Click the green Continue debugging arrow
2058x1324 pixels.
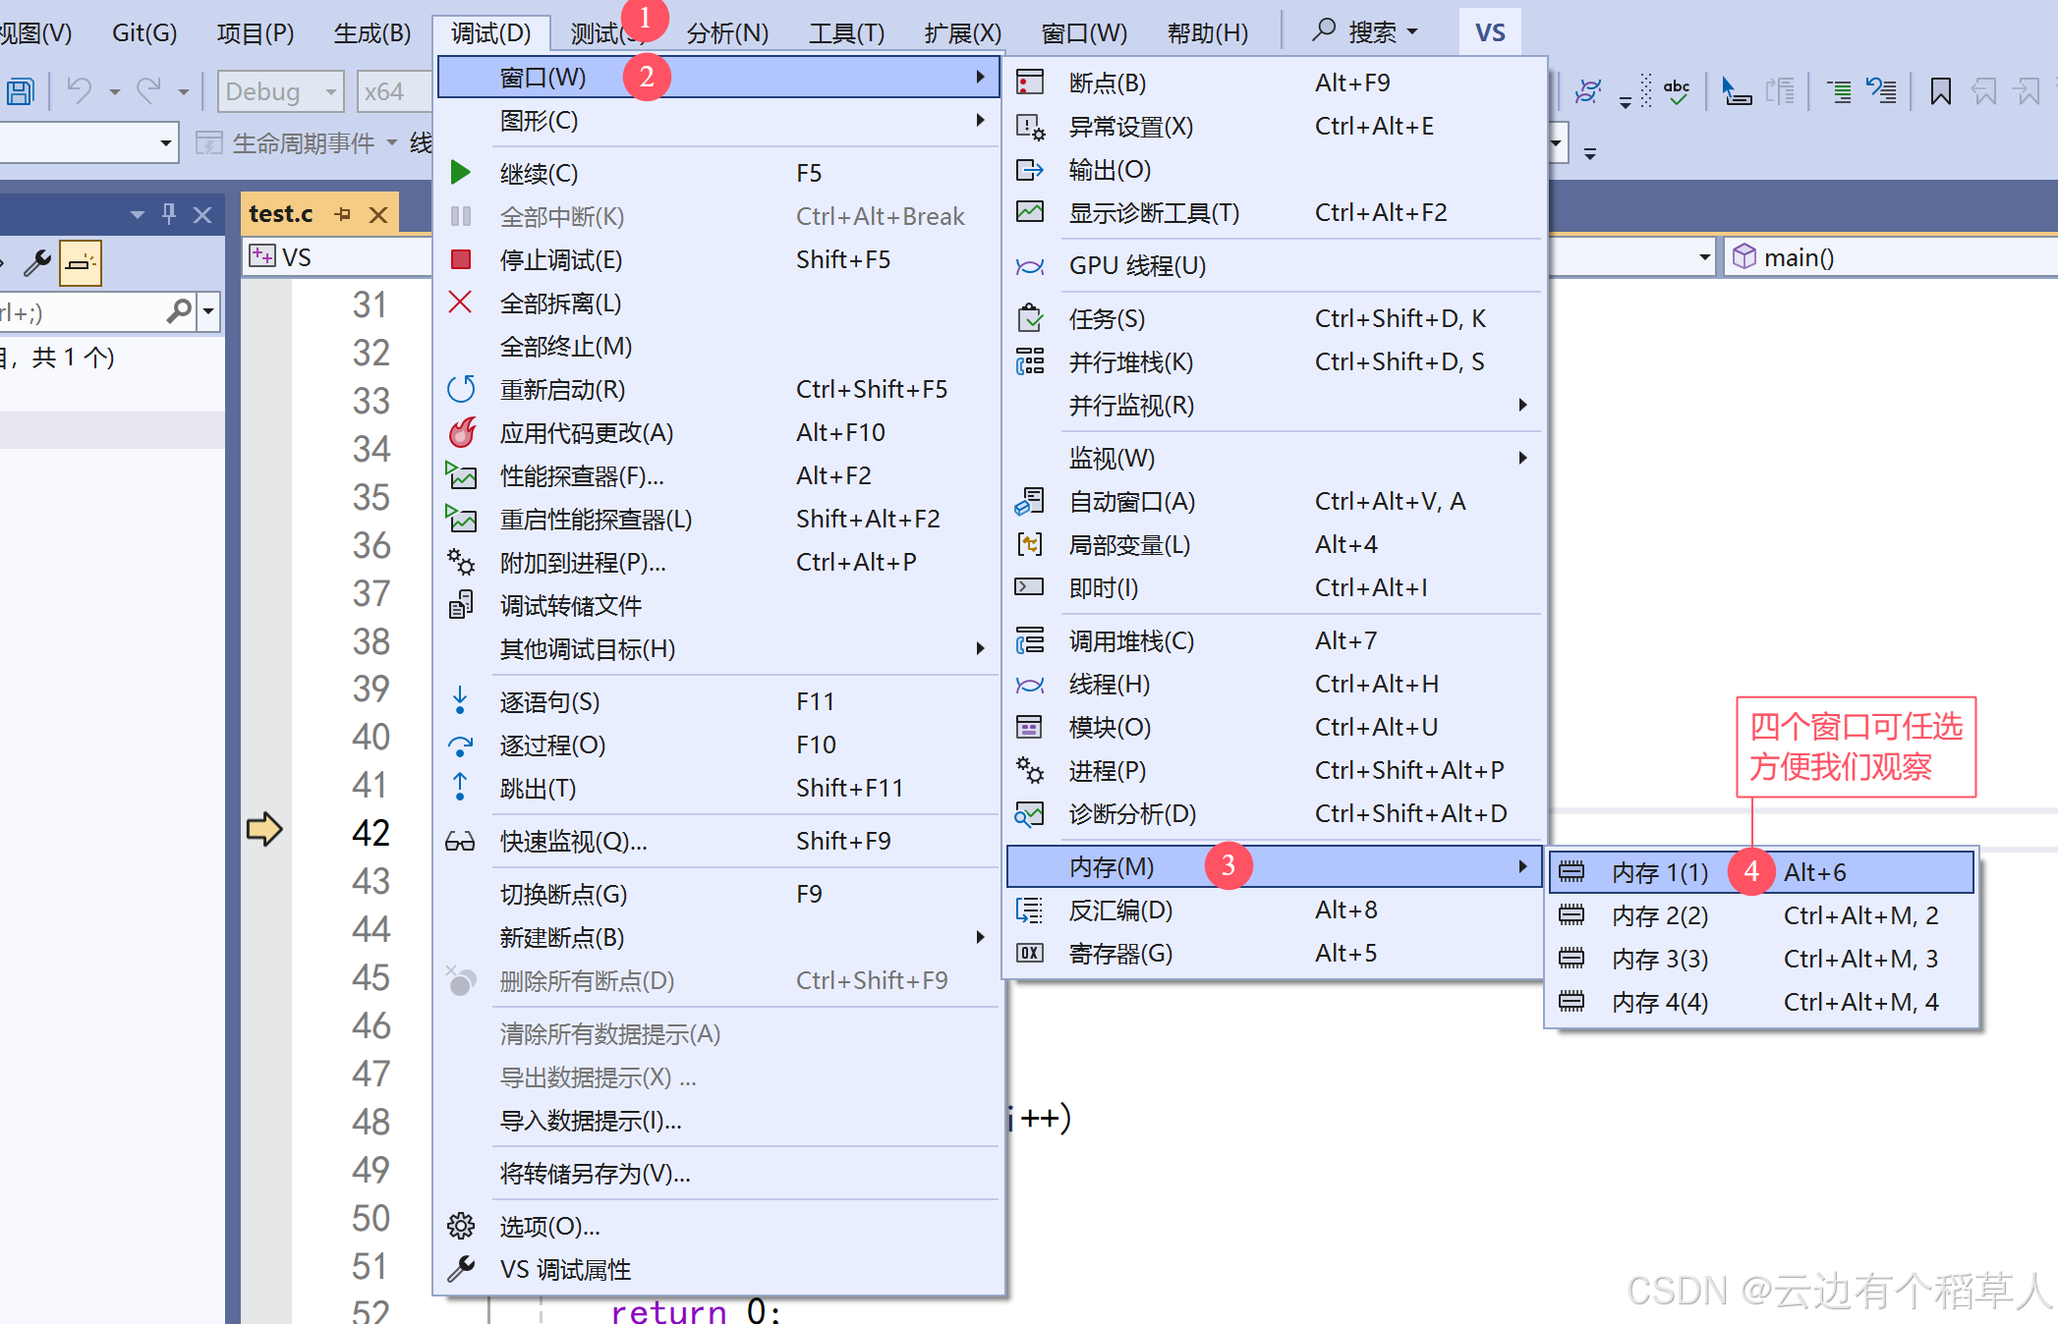[460, 173]
